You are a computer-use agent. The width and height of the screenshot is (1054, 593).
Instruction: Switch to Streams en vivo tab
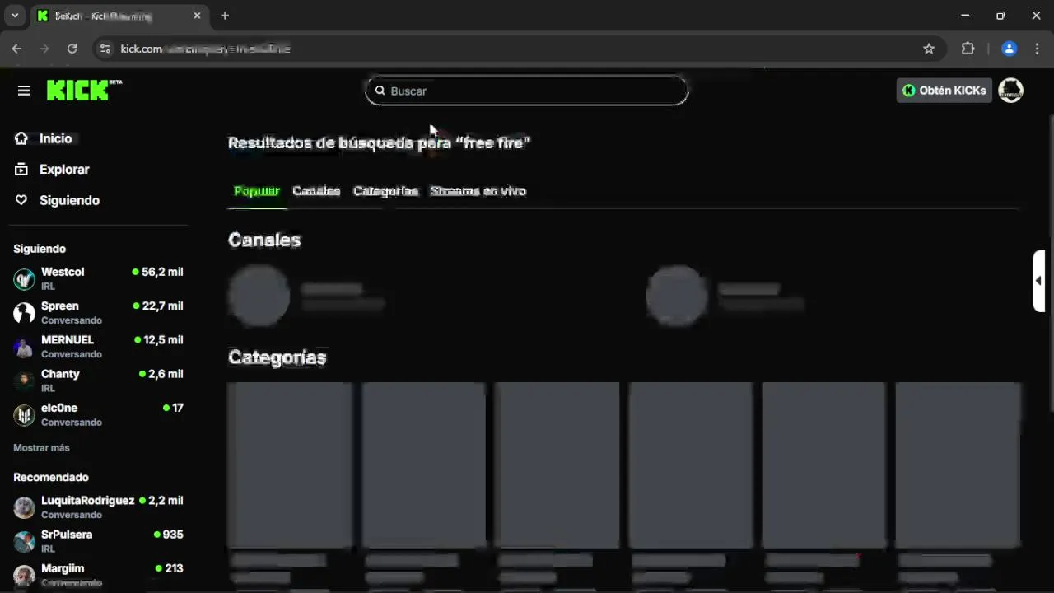pos(478,191)
